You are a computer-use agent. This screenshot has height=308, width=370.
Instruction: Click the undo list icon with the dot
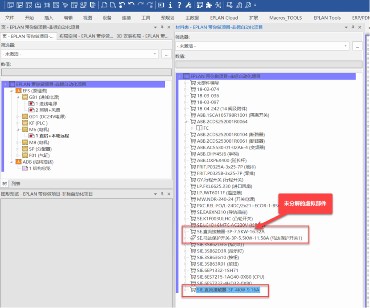(x=122, y=5)
